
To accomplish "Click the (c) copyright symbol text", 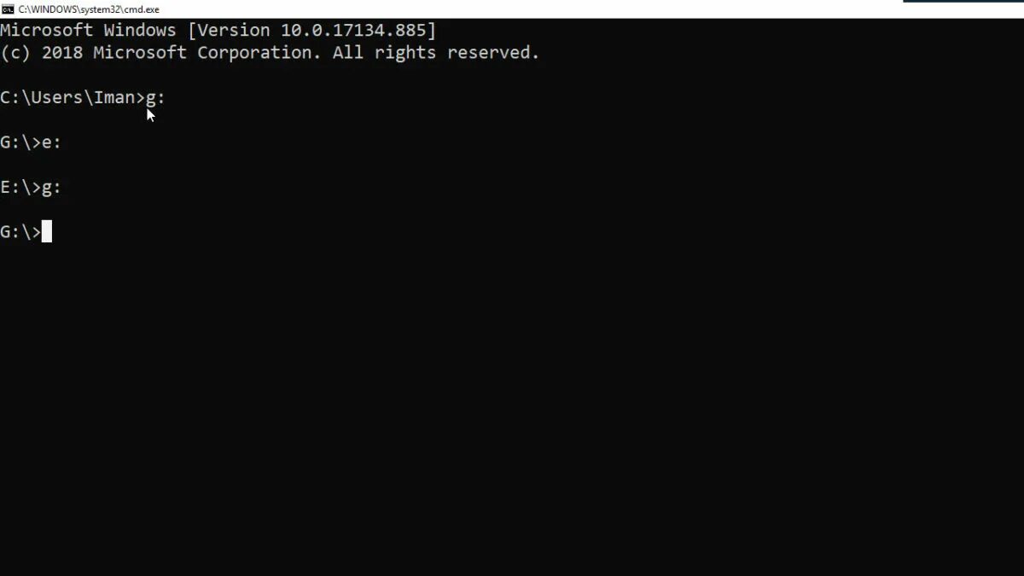I will (15, 53).
